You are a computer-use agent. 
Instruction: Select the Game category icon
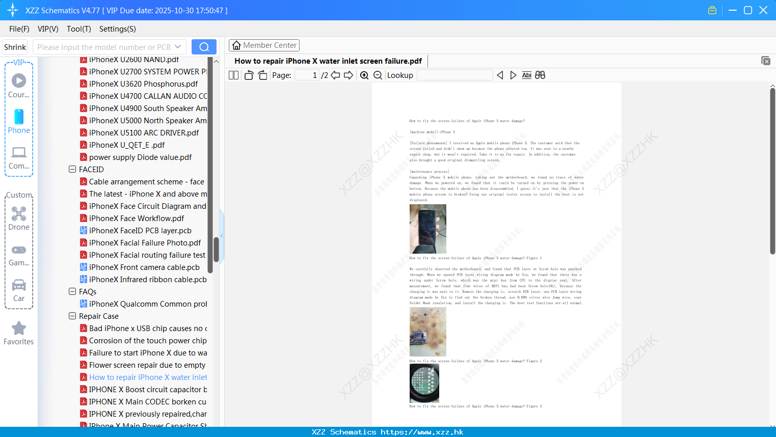point(19,256)
